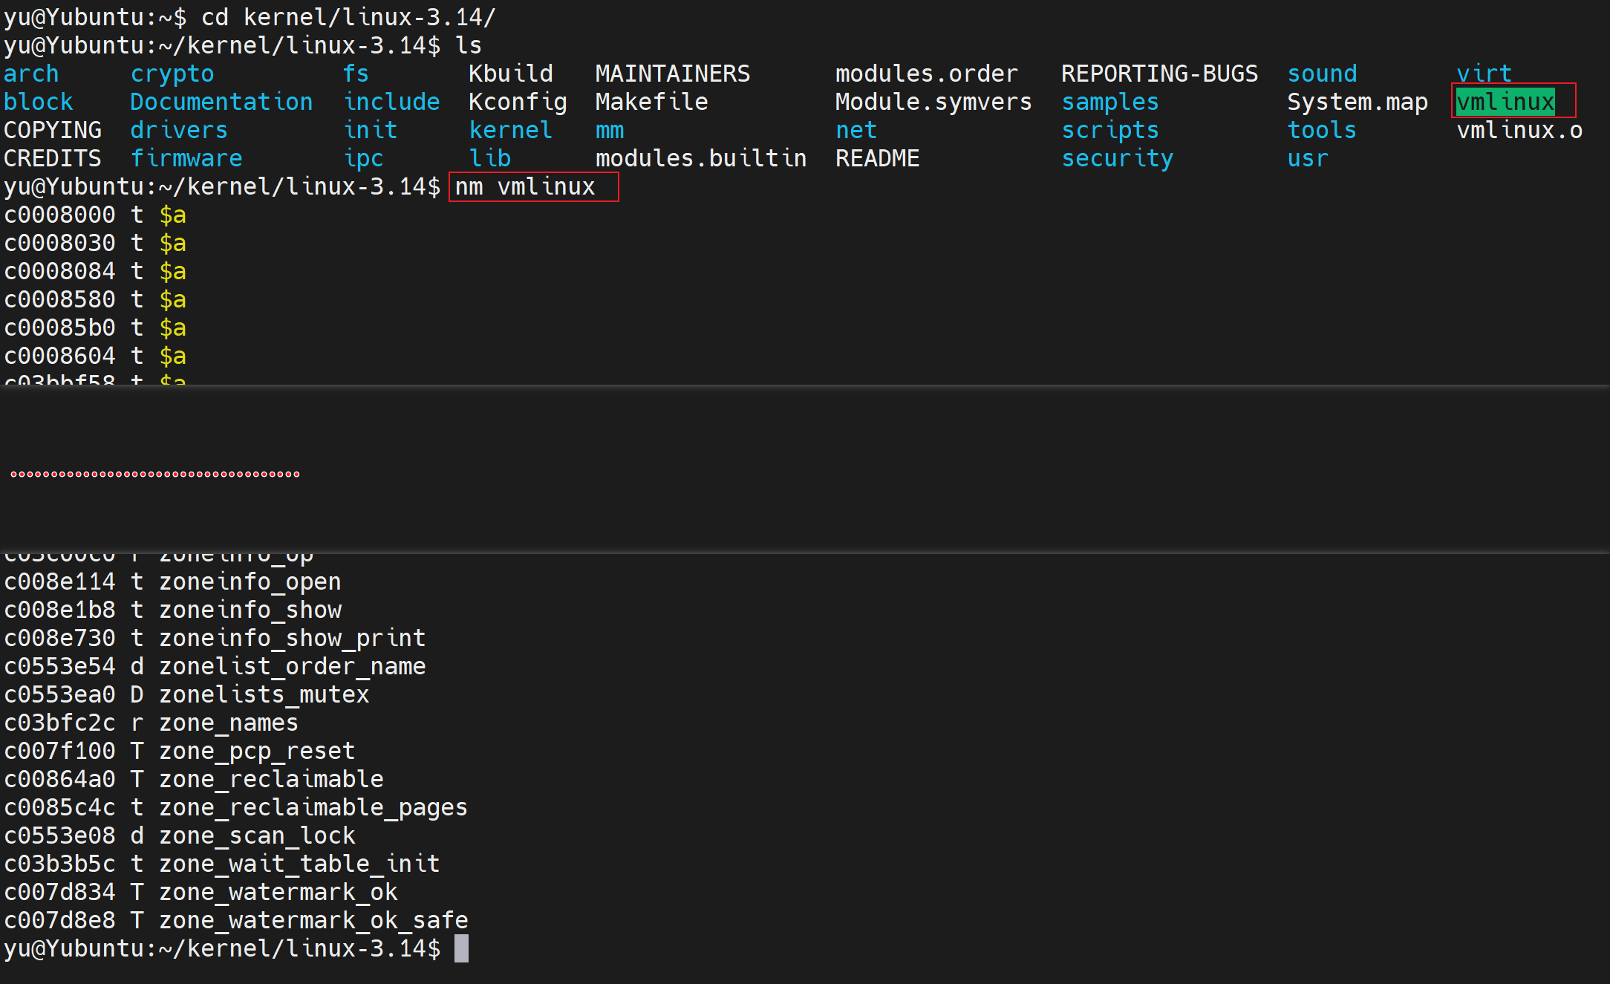Click the 'Documentation' directory entry
Image resolution: width=1610 pixels, height=984 pixels.
[x=221, y=102]
